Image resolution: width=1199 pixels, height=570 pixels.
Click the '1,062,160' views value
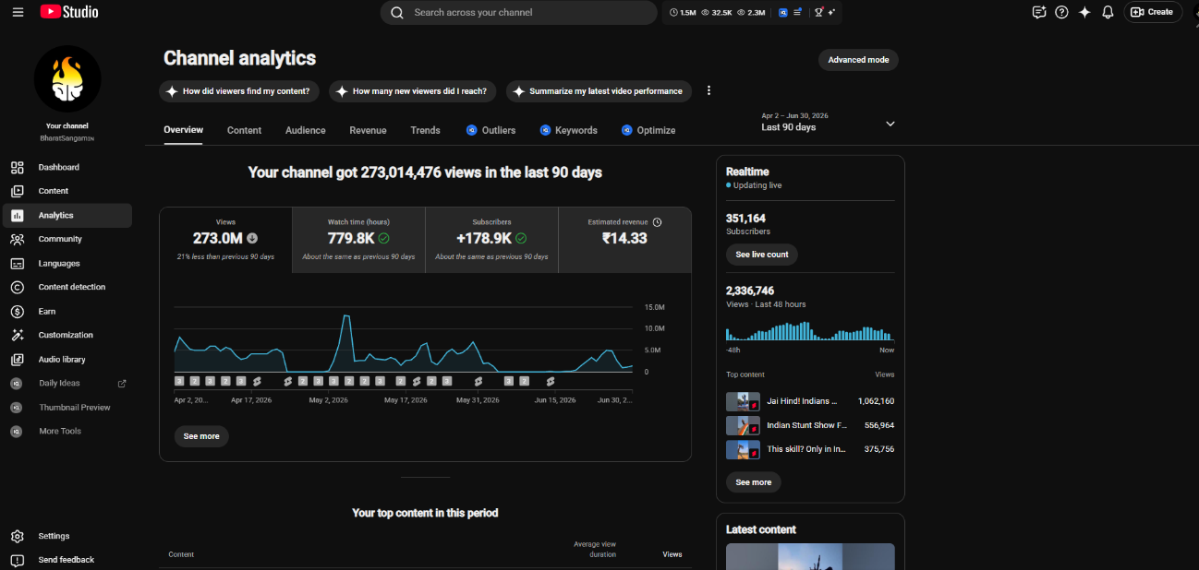tap(876, 401)
